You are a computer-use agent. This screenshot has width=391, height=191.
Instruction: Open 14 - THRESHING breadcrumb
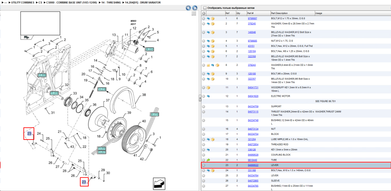[x=112, y=2]
